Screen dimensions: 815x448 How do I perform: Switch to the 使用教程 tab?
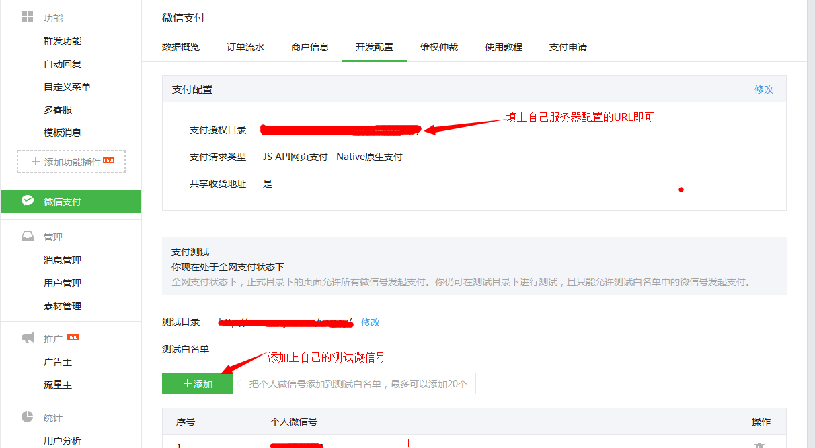click(504, 47)
